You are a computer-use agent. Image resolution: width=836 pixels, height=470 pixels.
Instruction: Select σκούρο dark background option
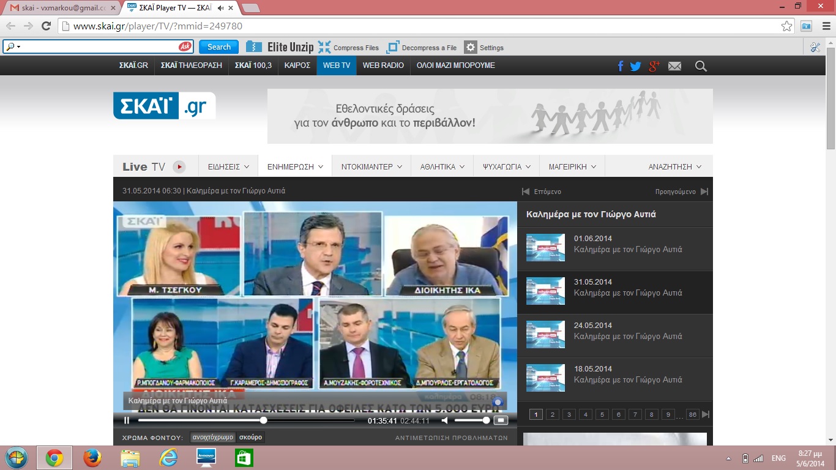tap(250, 438)
